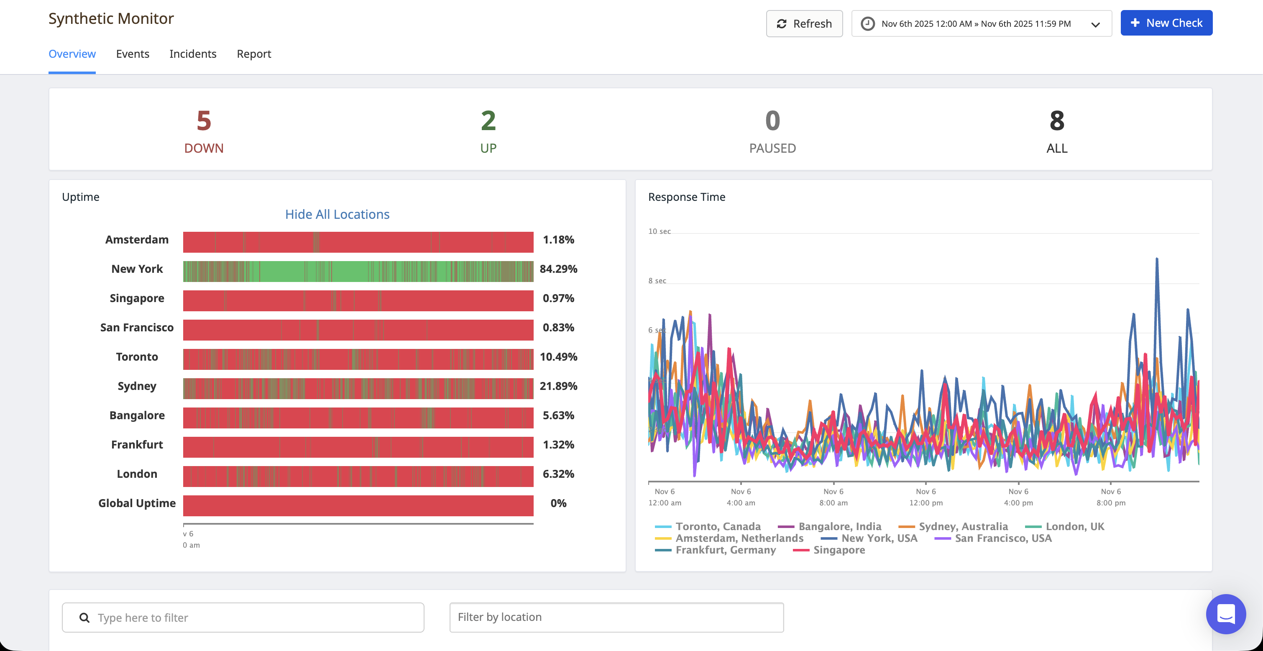The image size is (1263, 651).
Task: Open the chat support bubble icon
Action: click(x=1225, y=614)
